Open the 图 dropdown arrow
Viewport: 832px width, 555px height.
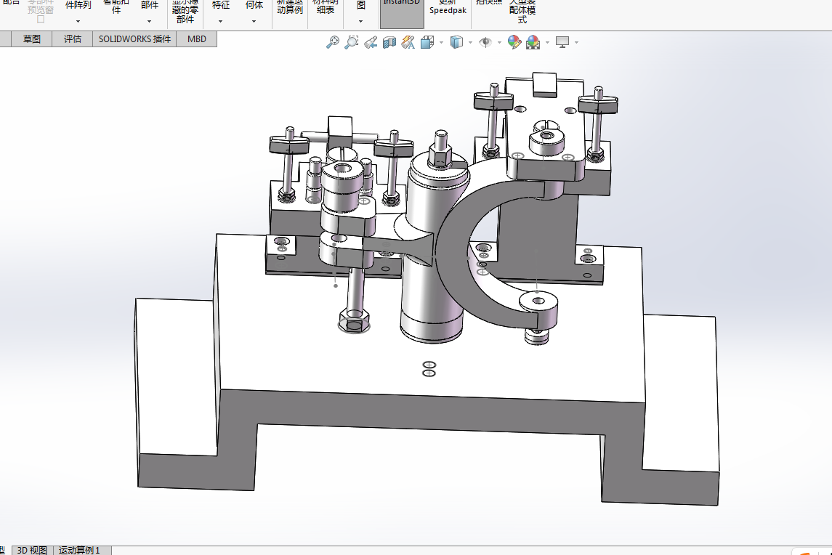coord(361,21)
